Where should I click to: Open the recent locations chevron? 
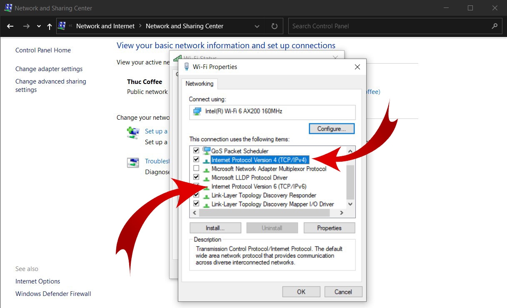click(x=39, y=26)
